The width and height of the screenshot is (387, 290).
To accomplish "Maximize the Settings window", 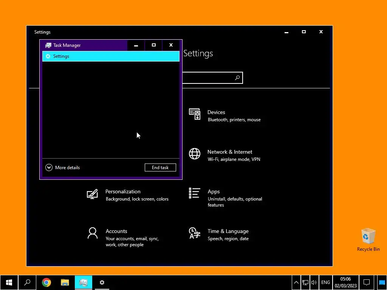I will pyautogui.click(x=304, y=32).
